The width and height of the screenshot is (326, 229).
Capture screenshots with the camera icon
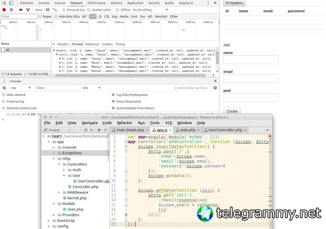click(x=21, y=10)
